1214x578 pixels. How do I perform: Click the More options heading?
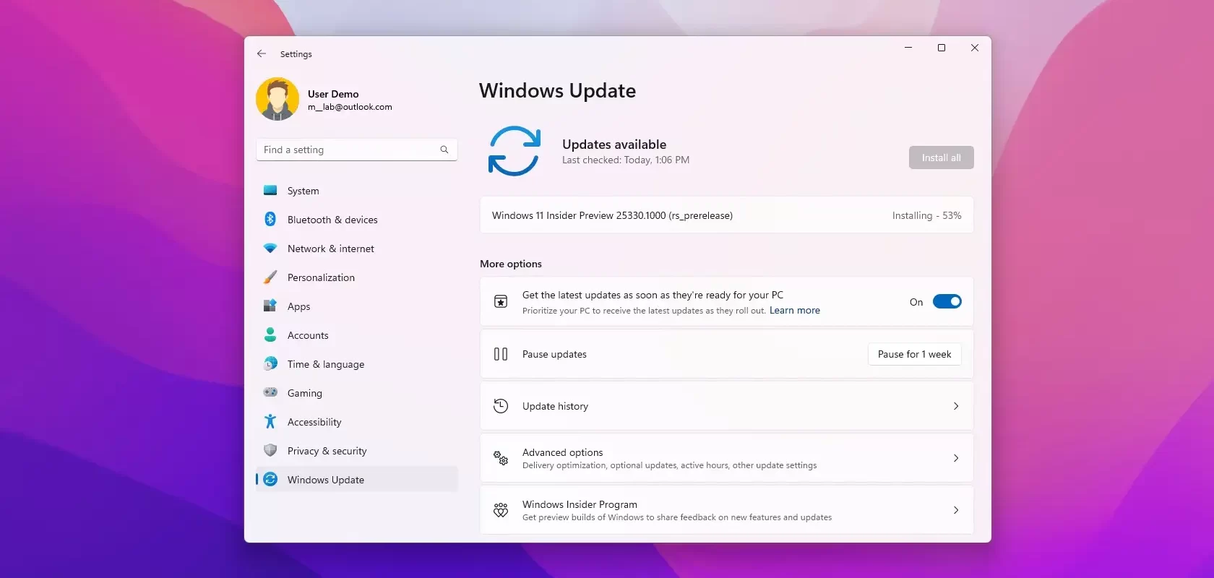pyautogui.click(x=511, y=264)
